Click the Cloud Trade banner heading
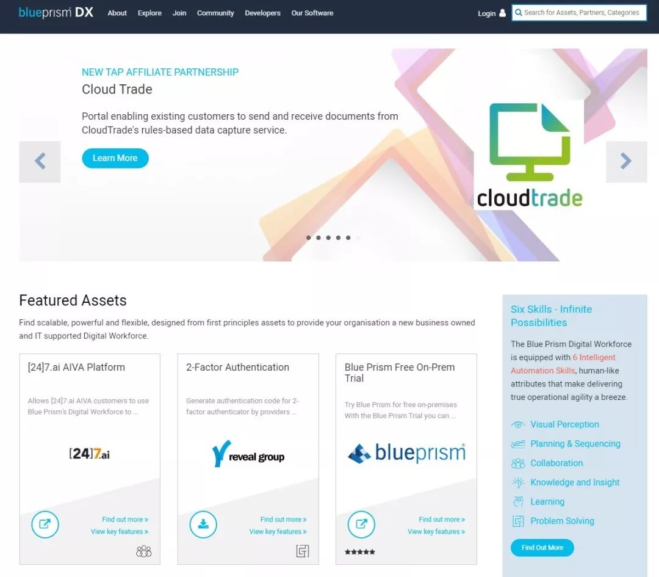 [x=117, y=89]
